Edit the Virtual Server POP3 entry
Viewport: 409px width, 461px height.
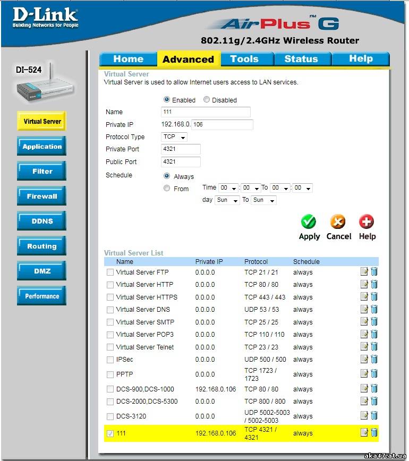[x=364, y=334]
